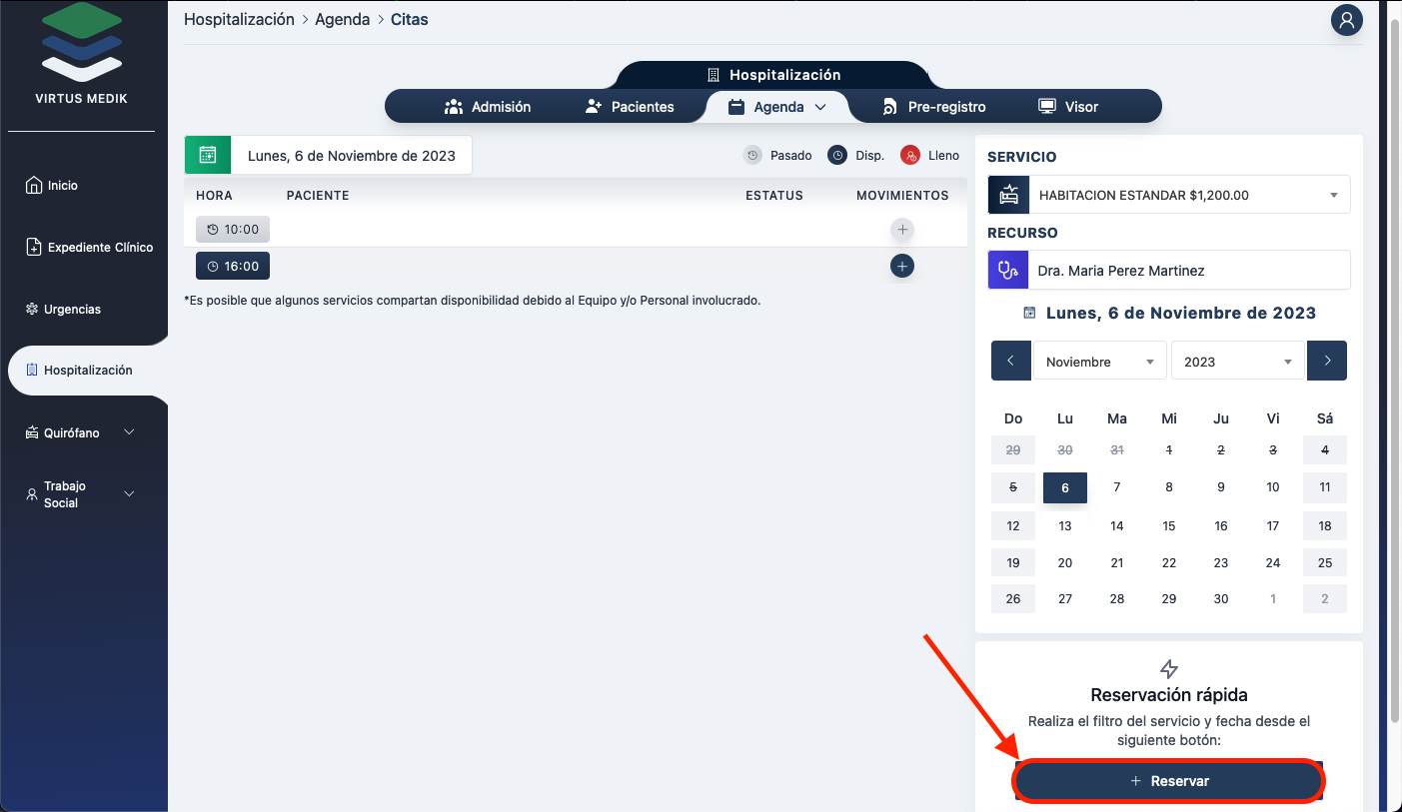This screenshot has width=1402, height=812.
Task: Click the bed icon beside Servicio dropdown
Action: tap(1007, 195)
